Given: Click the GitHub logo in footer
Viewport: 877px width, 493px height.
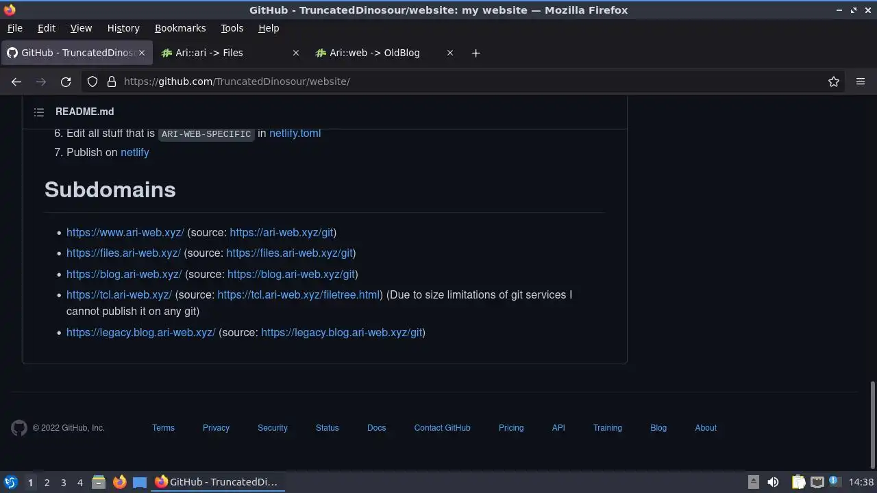Looking at the screenshot, I should pos(19,428).
